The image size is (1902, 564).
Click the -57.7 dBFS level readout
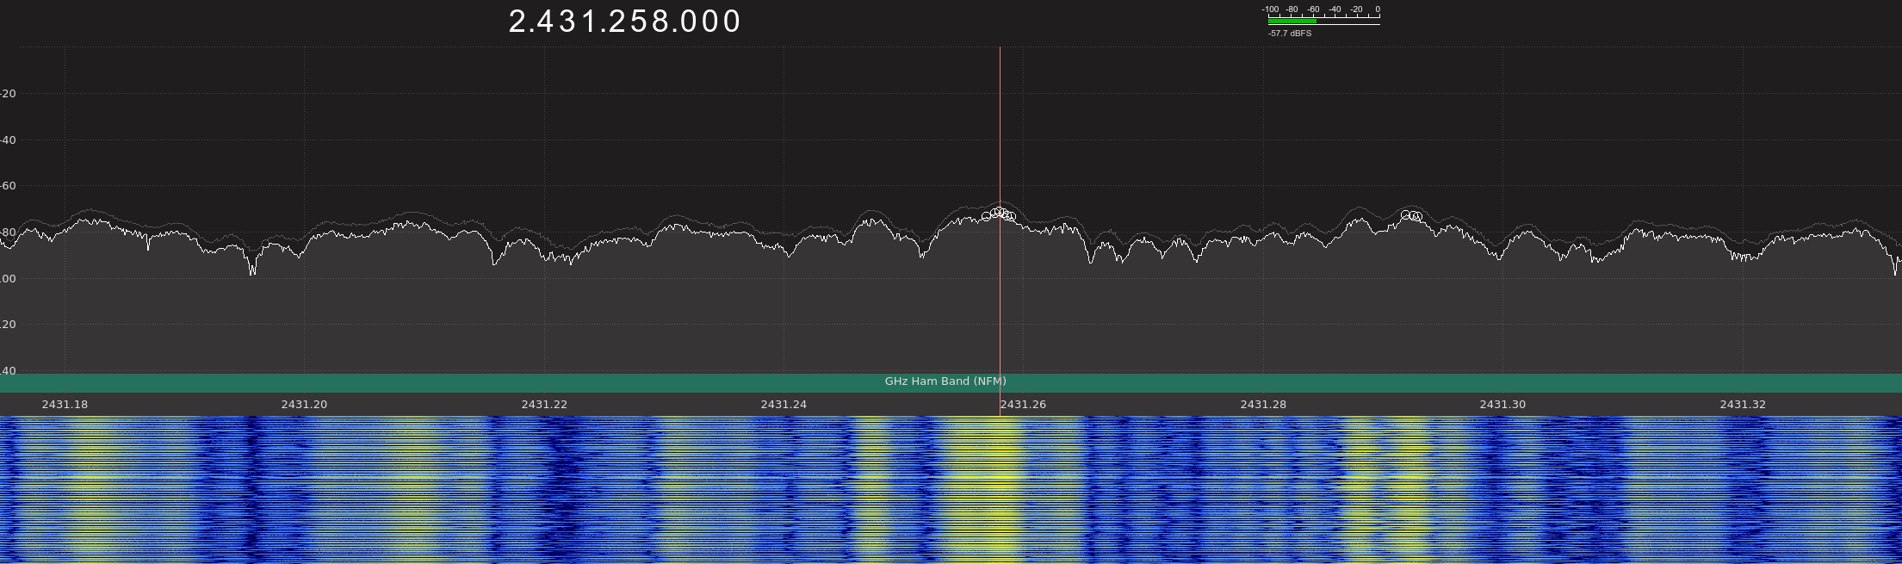(1290, 34)
